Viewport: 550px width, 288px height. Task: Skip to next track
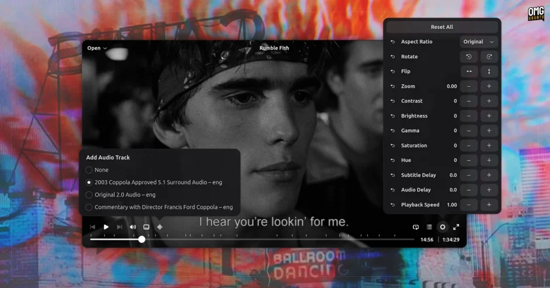tap(119, 227)
